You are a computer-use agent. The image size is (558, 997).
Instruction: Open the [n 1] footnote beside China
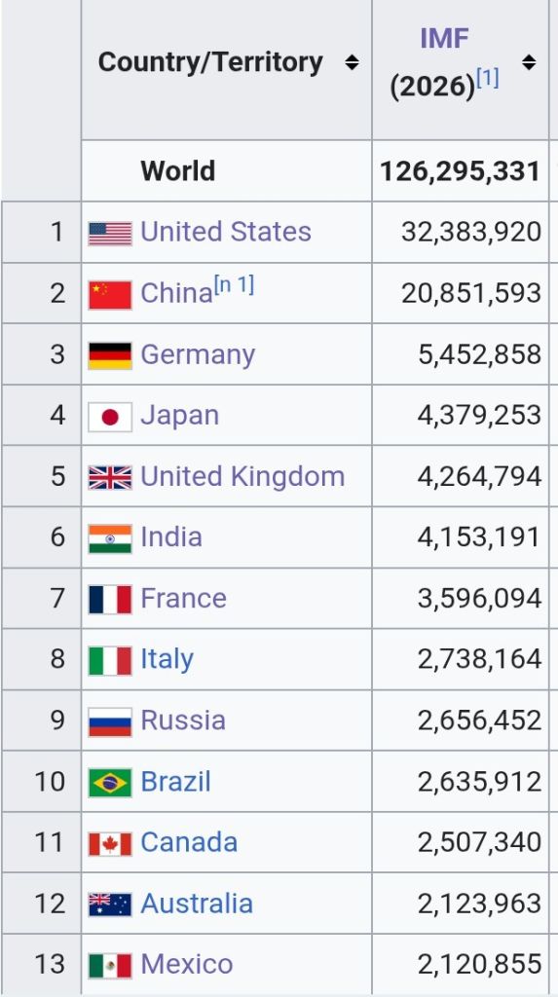[234, 285]
